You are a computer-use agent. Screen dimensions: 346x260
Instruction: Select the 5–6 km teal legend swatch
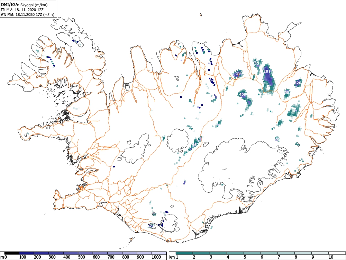pyautogui.click(x=252, y=253)
